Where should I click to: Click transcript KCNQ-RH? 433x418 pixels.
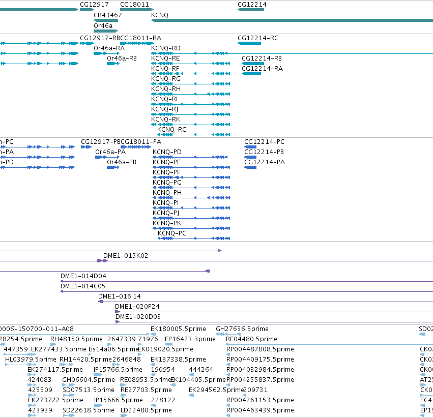[x=166, y=89]
